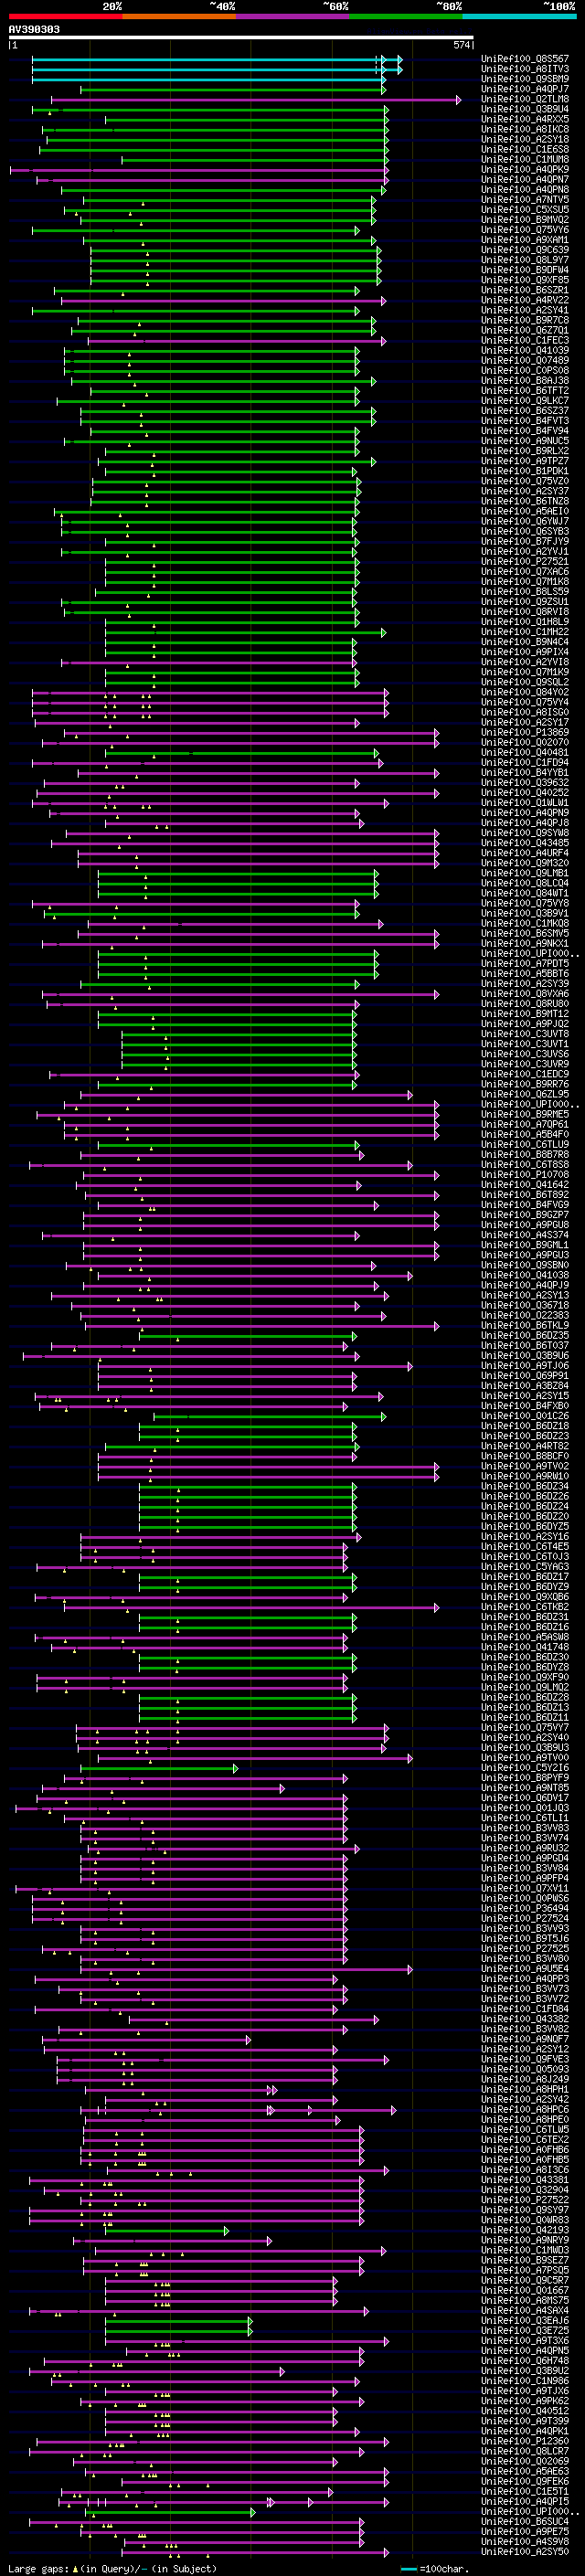Click the white query sequence bar 1-574
585x2576 pixels.
pyautogui.click(x=240, y=38)
